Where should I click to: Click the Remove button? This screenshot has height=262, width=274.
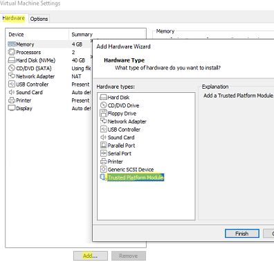pos(129,256)
